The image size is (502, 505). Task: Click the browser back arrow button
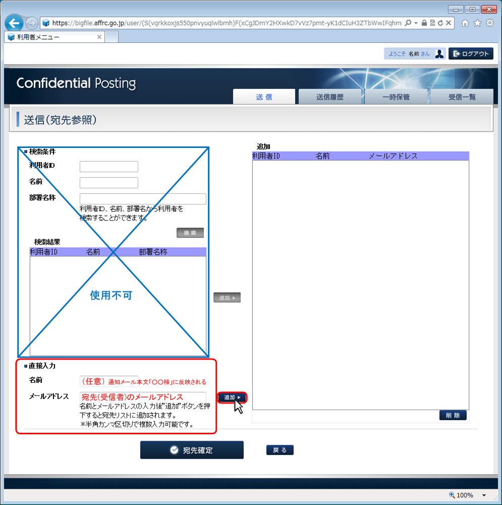[x=14, y=23]
